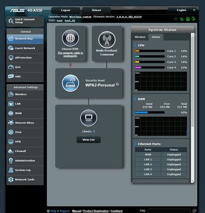Click the FAQ search magnifier icon
This screenshot has width=205, height=213.
(x=194, y=211)
